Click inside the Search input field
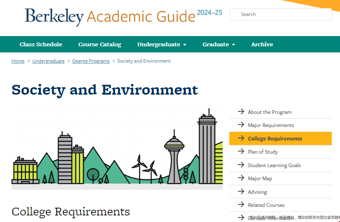 [283, 14]
